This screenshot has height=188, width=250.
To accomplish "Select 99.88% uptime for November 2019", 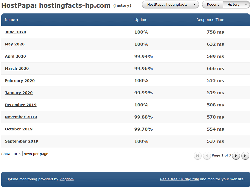I will tap(144, 117).
